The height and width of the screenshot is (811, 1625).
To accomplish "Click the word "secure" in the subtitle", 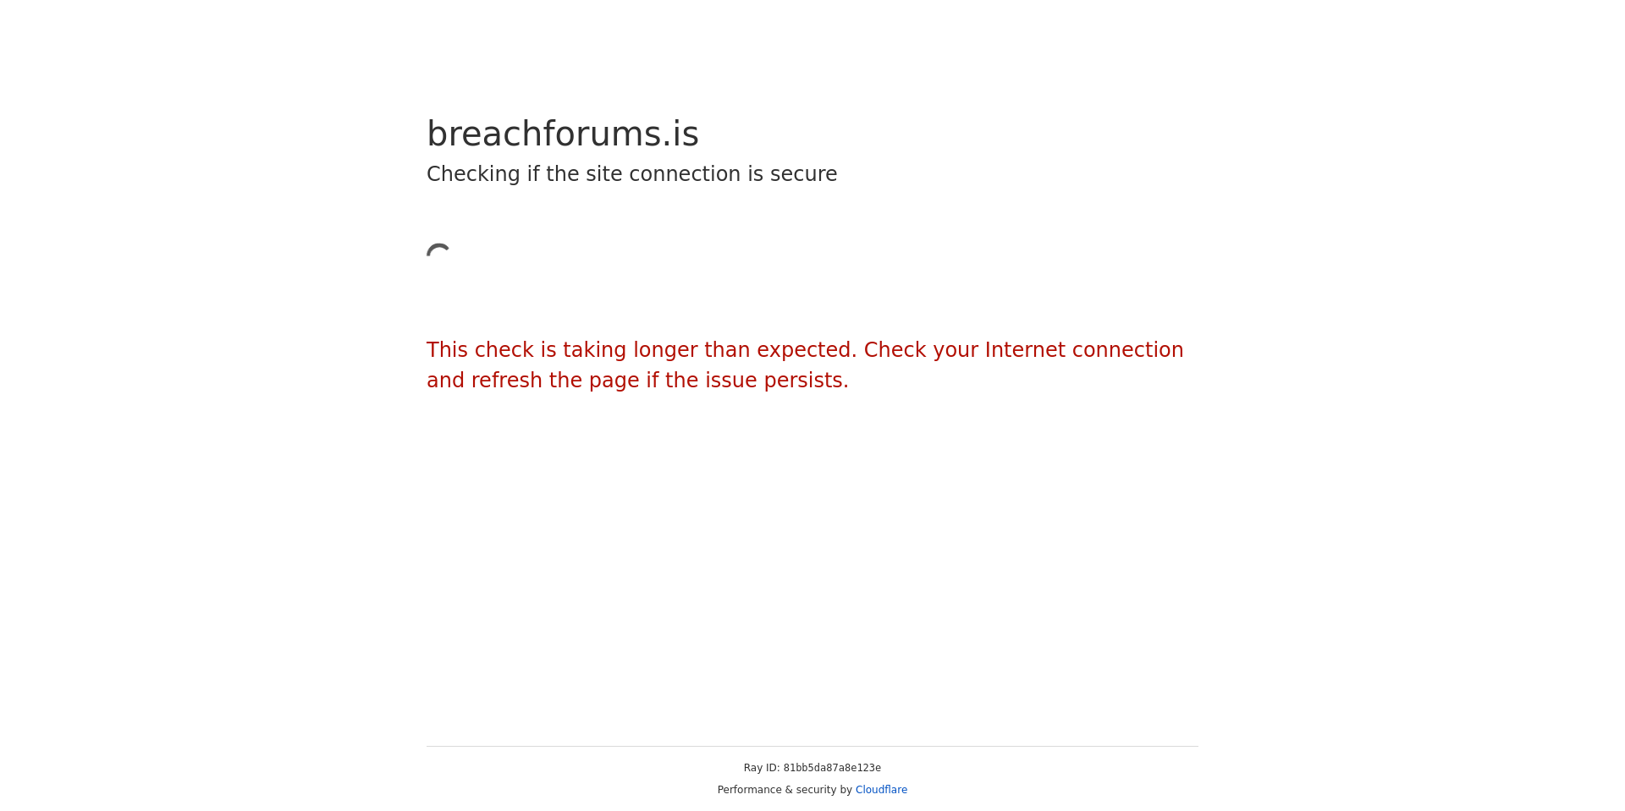I will tap(803, 174).
